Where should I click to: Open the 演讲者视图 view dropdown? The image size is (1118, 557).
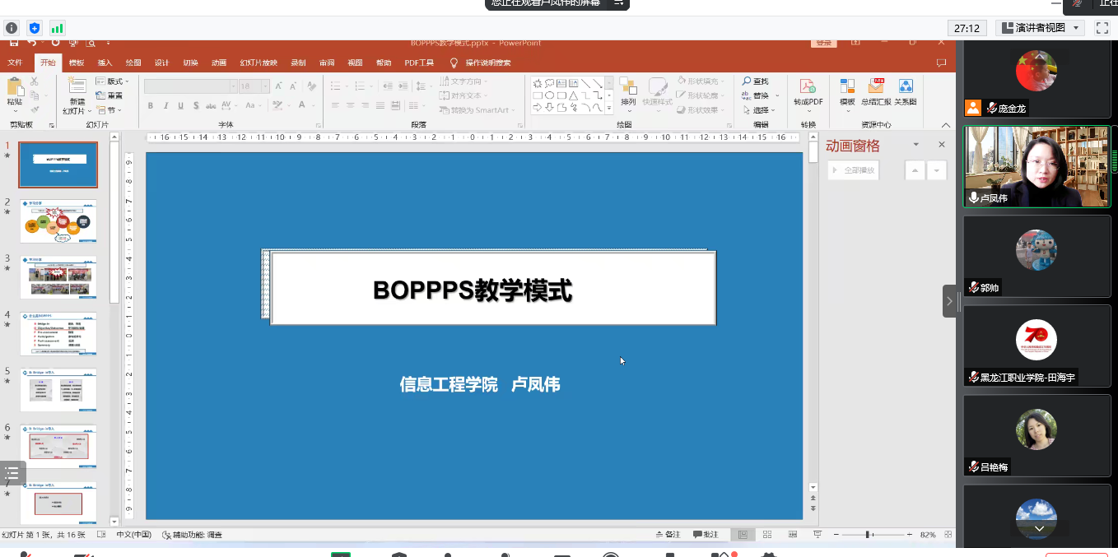coord(1041,28)
